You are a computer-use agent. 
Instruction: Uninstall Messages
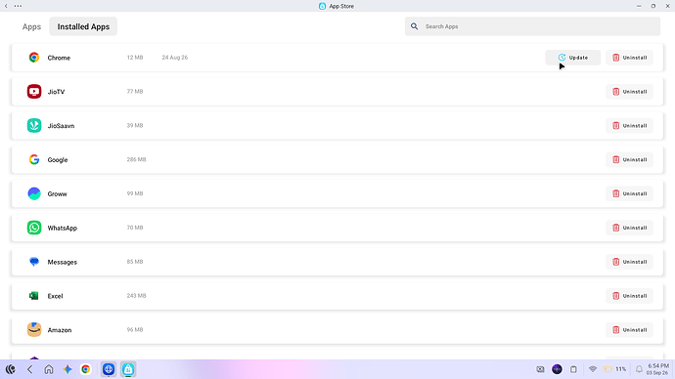click(x=629, y=262)
